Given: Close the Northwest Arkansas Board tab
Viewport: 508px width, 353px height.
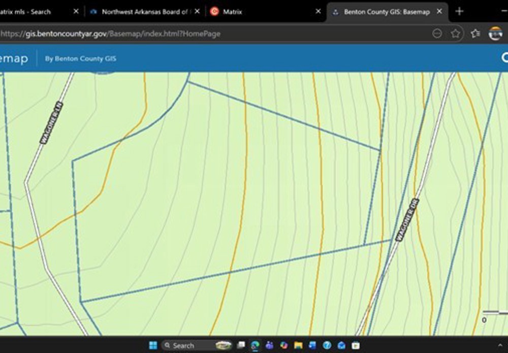Looking at the screenshot, I should [197, 11].
